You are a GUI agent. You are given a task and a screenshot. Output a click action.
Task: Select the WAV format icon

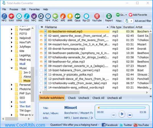tap(11, 17)
